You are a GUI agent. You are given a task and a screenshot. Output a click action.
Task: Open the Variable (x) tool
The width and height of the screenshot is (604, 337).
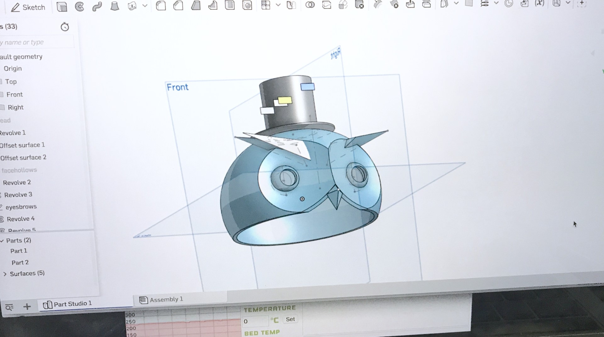coord(539,3)
